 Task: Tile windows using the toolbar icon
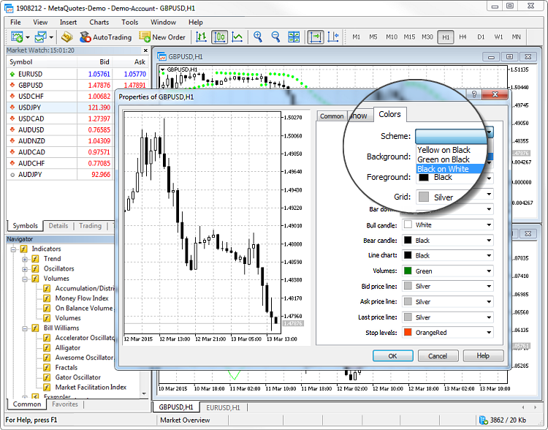pos(294,37)
